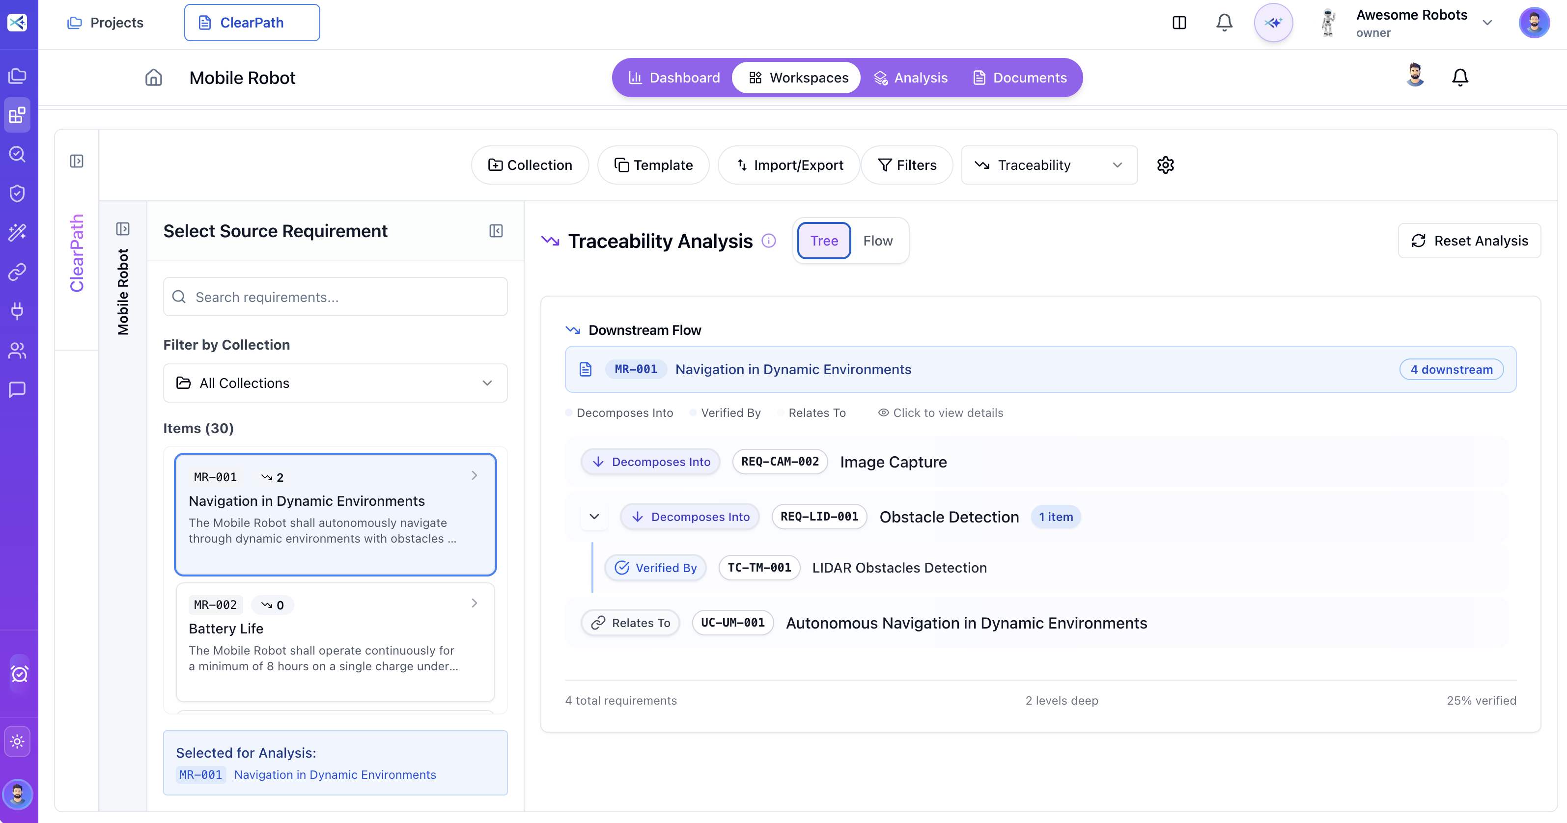This screenshot has width=1567, height=823.
Task: Click the Reset Analysis button
Action: coord(1469,240)
